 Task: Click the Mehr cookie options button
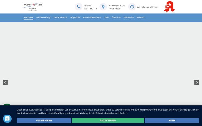pos(172,120)
